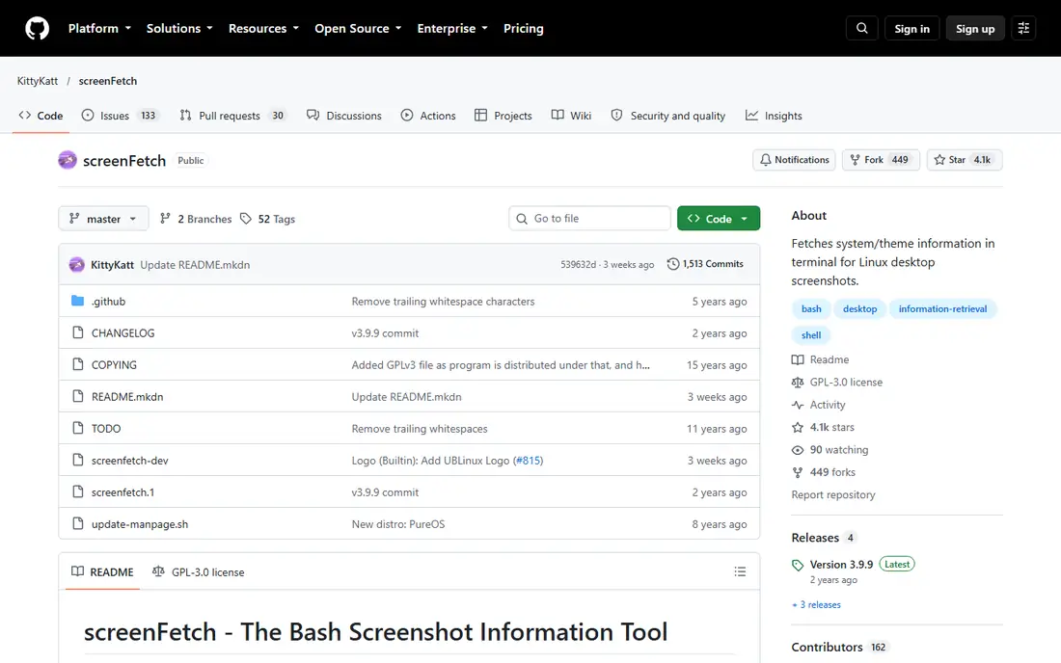Open the Wiki tab
The width and height of the screenshot is (1061, 663).
coord(572,116)
